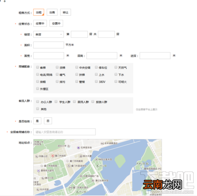Click the 凤凰山庄 residence icon on map
The width and height of the screenshot is (197, 196).
tap(37, 156)
